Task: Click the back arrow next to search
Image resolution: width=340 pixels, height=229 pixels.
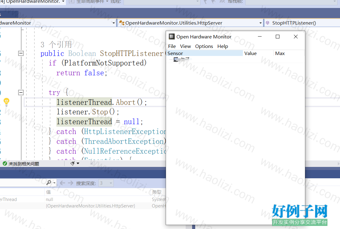Action: click(x=62, y=183)
